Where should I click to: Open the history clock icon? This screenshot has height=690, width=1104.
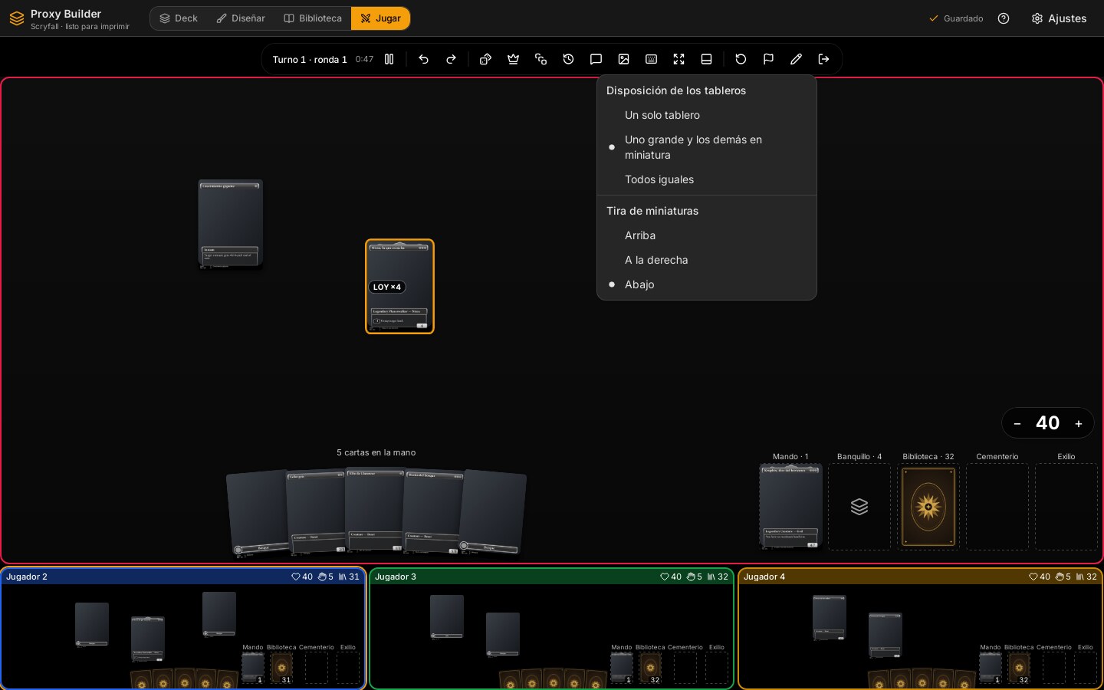click(568, 59)
